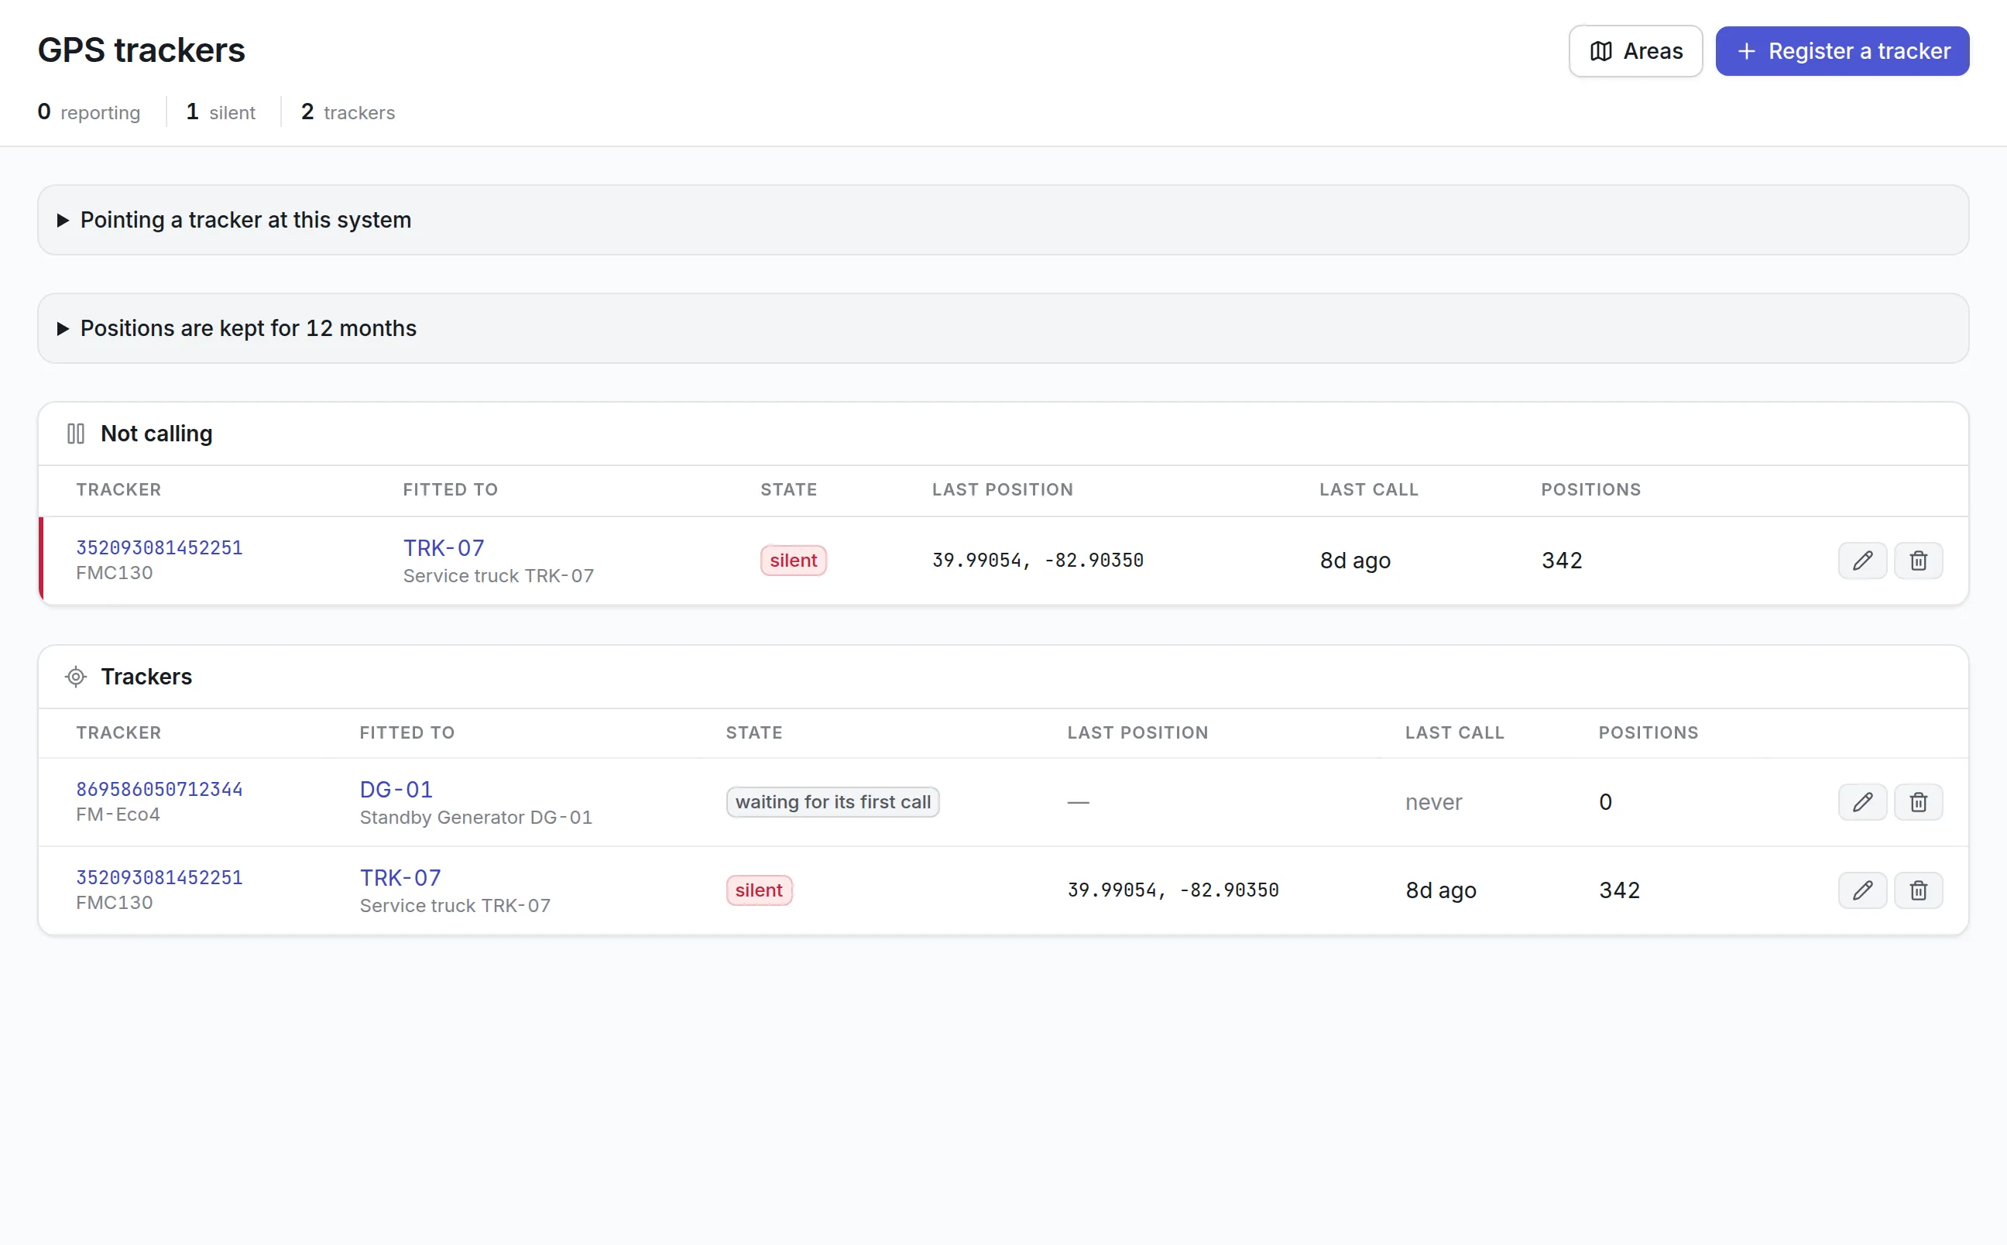
Task: Open the Areas page
Action: 1635,51
